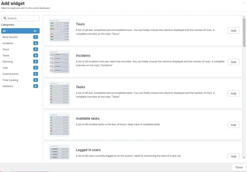
Task: Add the Tasks widget
Action: (x=233, y=94)
